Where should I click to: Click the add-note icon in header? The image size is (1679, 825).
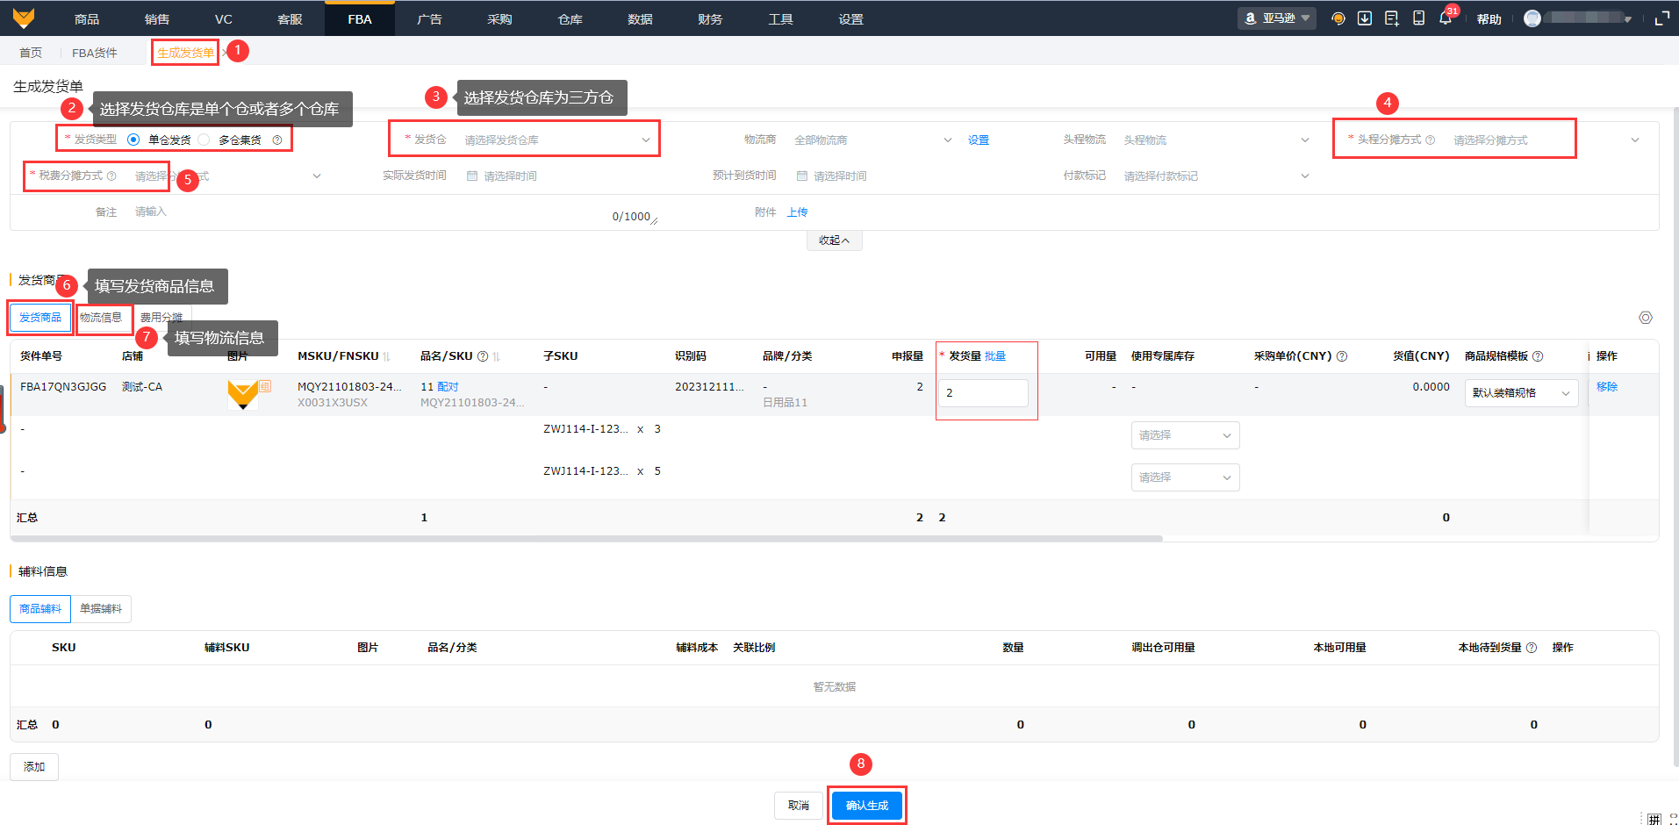click(x=1391, y=18)
